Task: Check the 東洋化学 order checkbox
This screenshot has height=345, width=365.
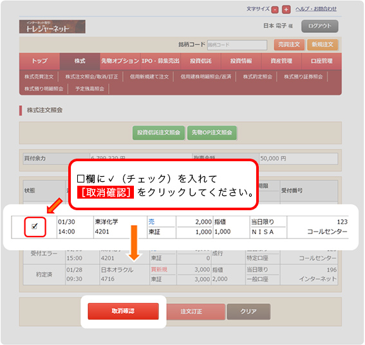Action: point(35,226)
